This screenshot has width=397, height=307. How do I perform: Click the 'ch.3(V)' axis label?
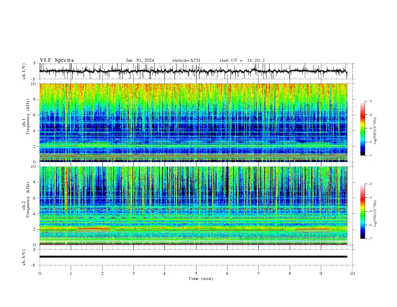point(24,257)
